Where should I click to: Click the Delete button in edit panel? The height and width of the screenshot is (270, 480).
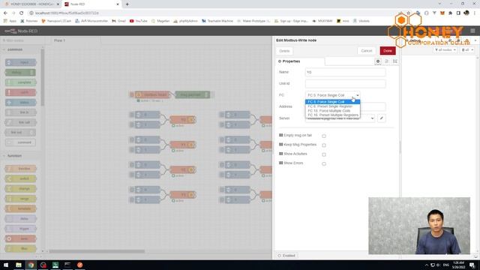tap(284, 51)
